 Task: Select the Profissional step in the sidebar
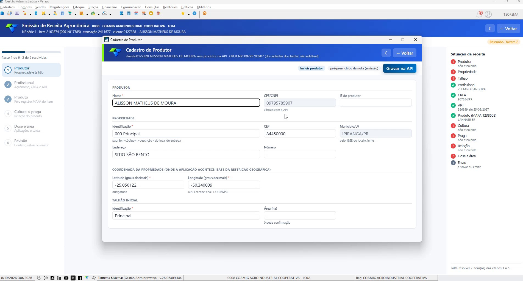[31, 85]
